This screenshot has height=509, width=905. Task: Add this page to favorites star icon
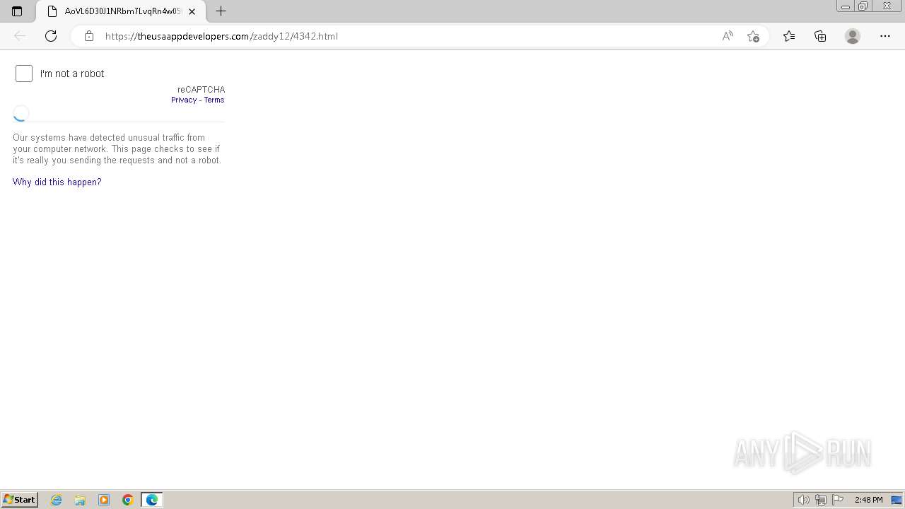753,36
